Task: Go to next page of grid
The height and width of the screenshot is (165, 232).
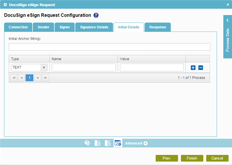Action: 38,78
